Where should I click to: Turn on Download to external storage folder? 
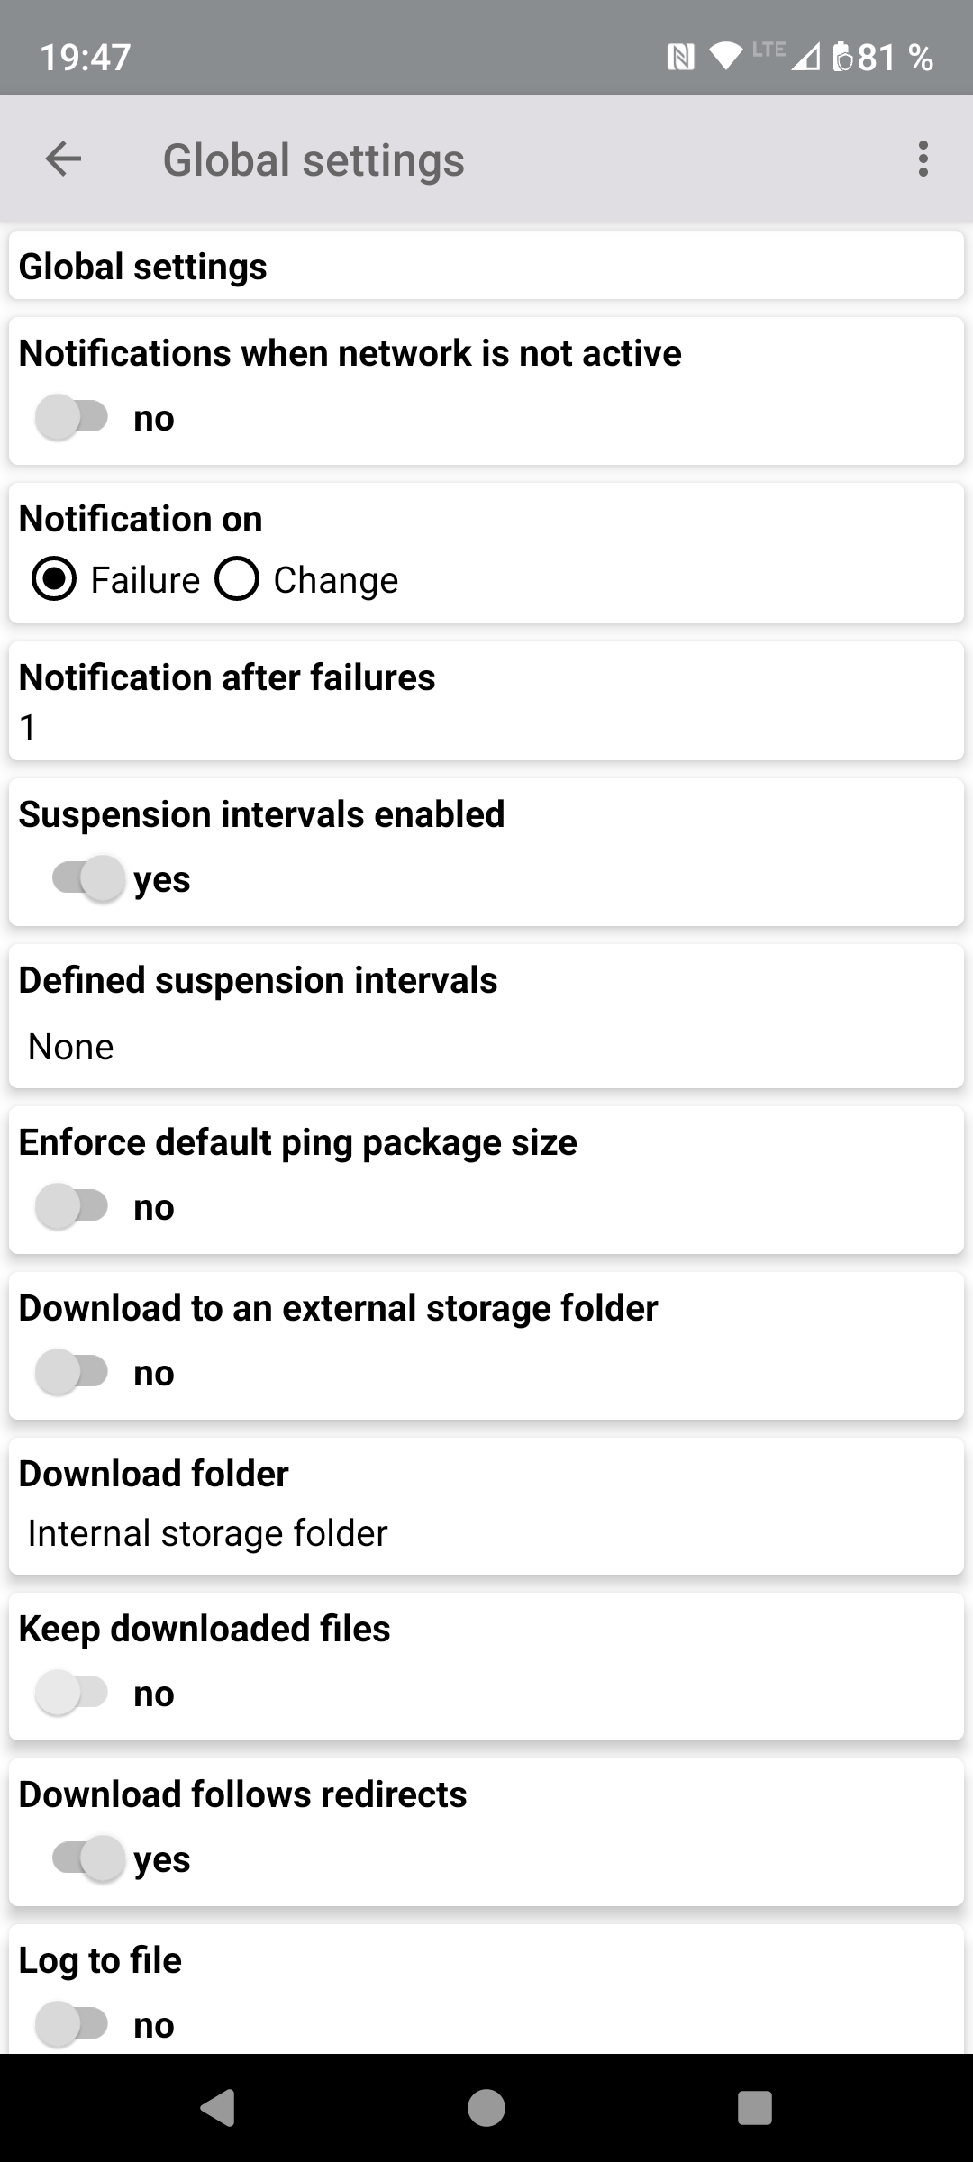click(72, 1373)
